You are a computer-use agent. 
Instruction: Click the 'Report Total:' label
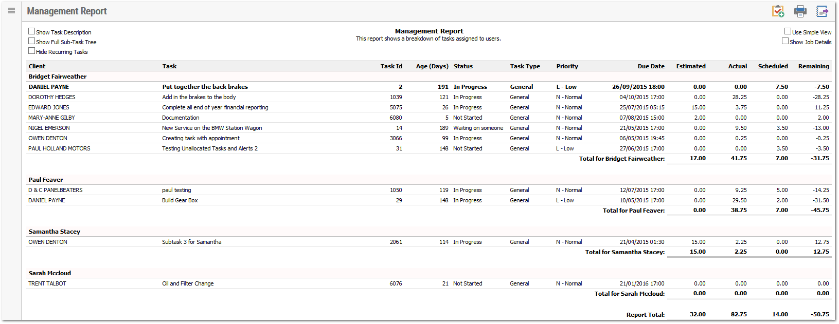[646, 315]
